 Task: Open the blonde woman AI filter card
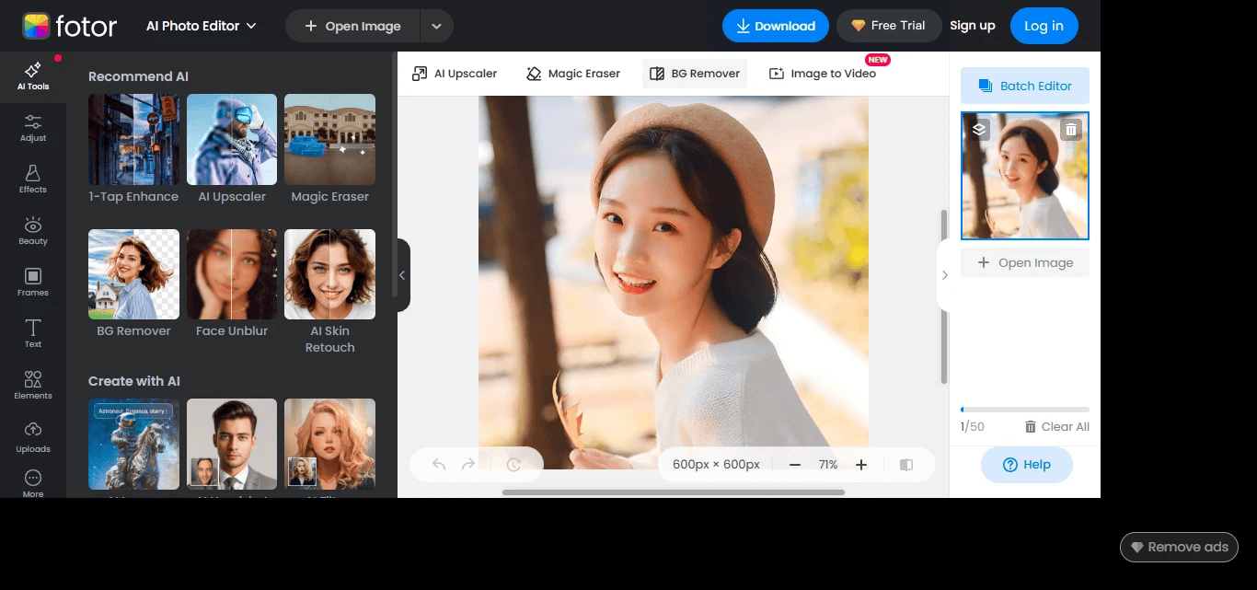(x=329, y=444)
